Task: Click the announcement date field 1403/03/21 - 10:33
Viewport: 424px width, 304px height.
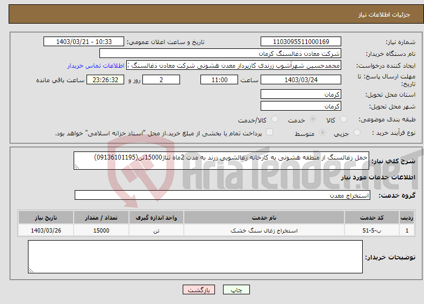Action: [83, 41]
